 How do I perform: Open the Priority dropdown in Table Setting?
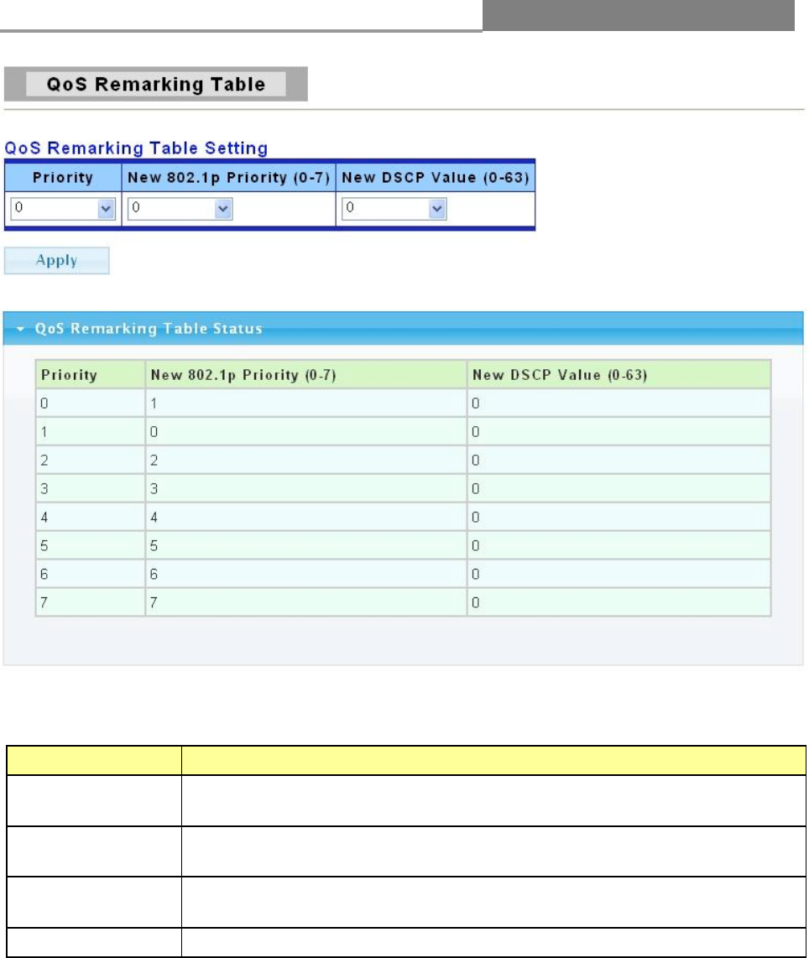62,208
